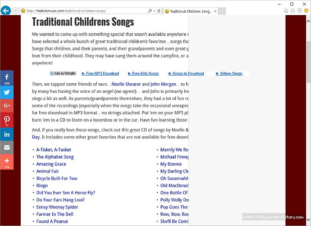Click the Traditional Childrens Songs heading
Viewport: 311px width, 226px height.
tap(83, 22)
